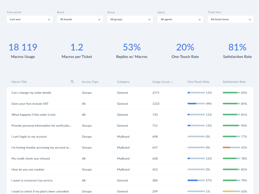259x194 pixels.
Task: Click All access type in credit check row
Action: point(83,159)
